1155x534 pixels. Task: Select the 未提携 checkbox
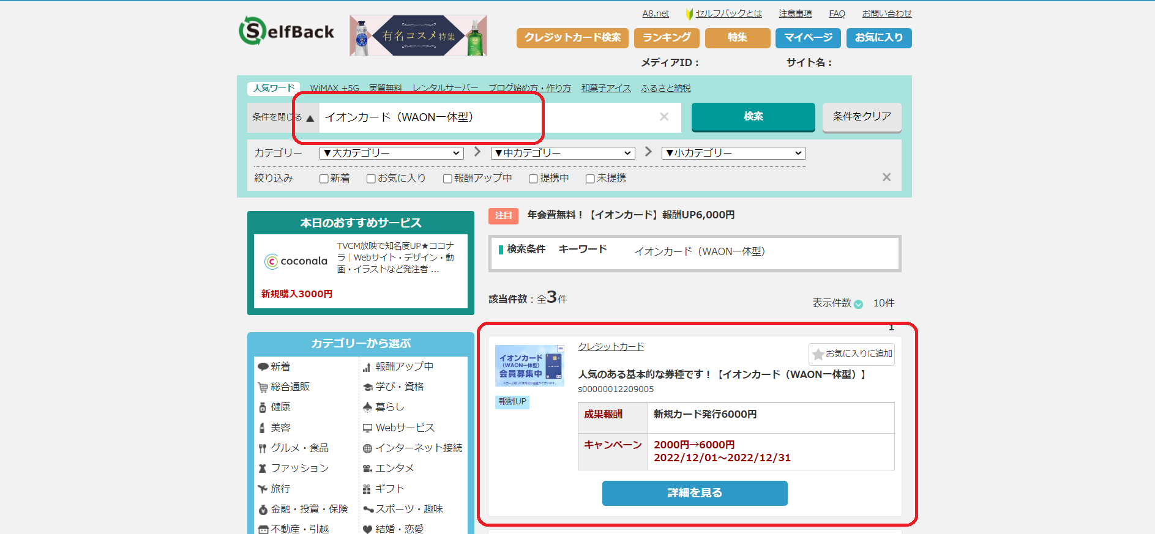[x=590, y=179]
